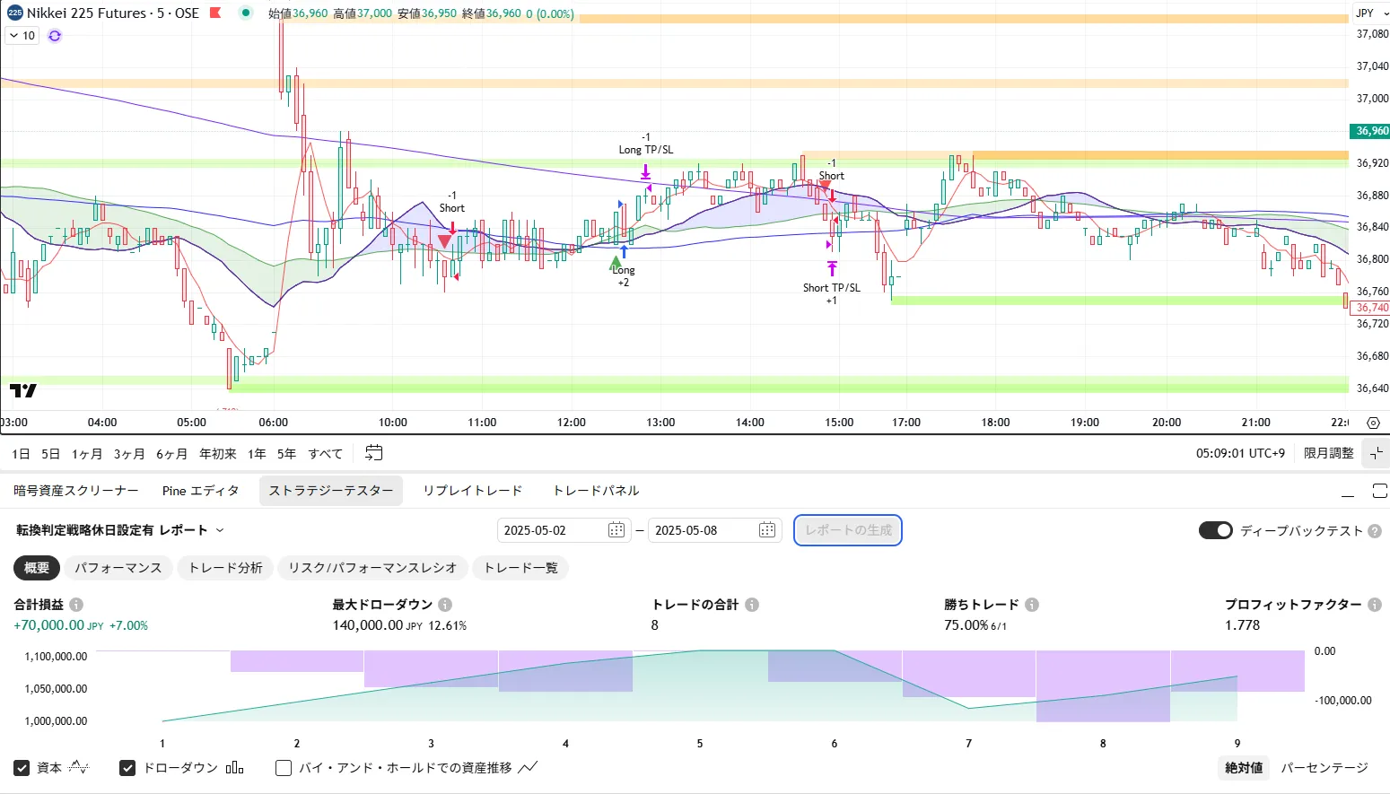Click the calendar icon in end date field
This screenshot has height=794, width=1390.
point(767,530)
